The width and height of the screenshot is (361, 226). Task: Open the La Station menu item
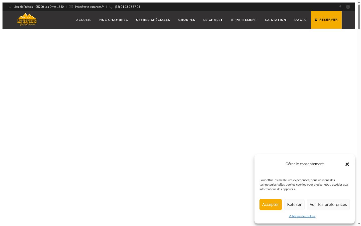coord(276,20)
